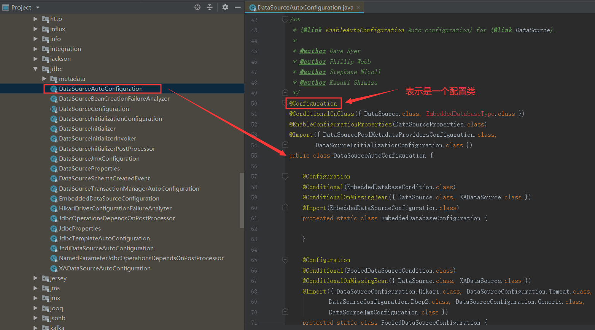Switch to the DataSourceAutoConfiguration.java tab

(x=304, y=7)
